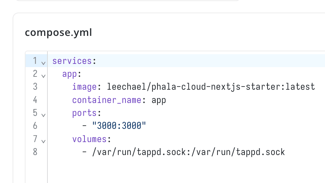Screen dimensions: 325x183
Task: Select line number 8 in the gutter
Action: click(x=35, y=152)
